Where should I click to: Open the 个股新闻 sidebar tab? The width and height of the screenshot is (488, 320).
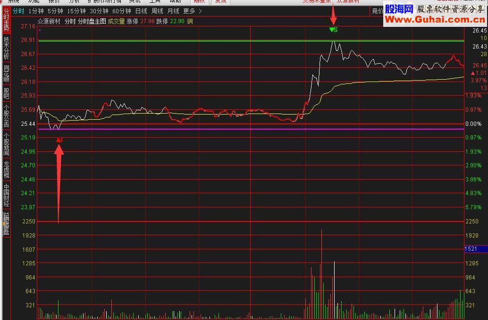pyautogui.click(x=6, y=144)
